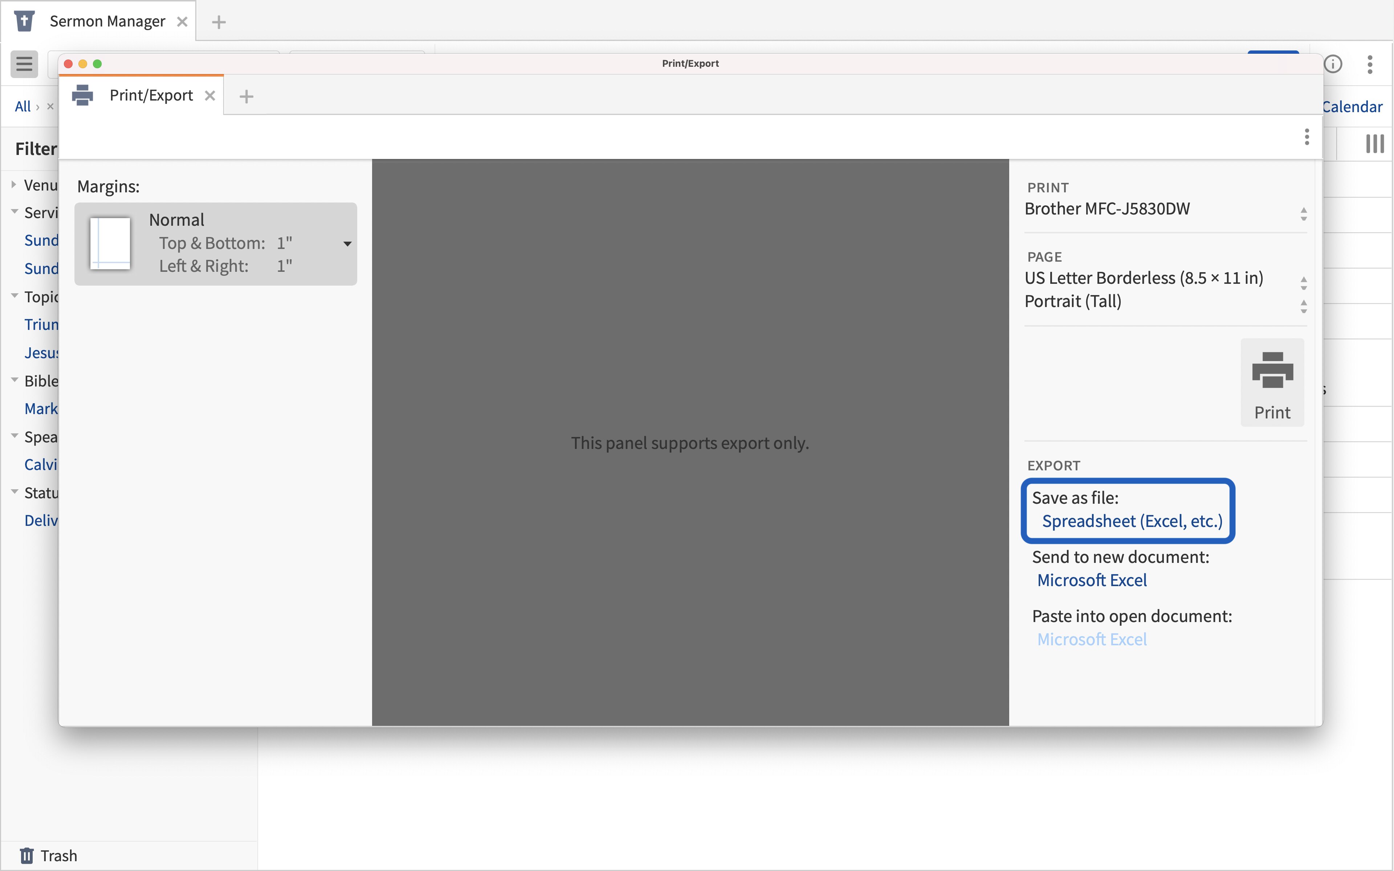This screenshot has height=871, width=1394.
Task: Open Sermon Manager kebab options menu
Action: (1370, 64)
